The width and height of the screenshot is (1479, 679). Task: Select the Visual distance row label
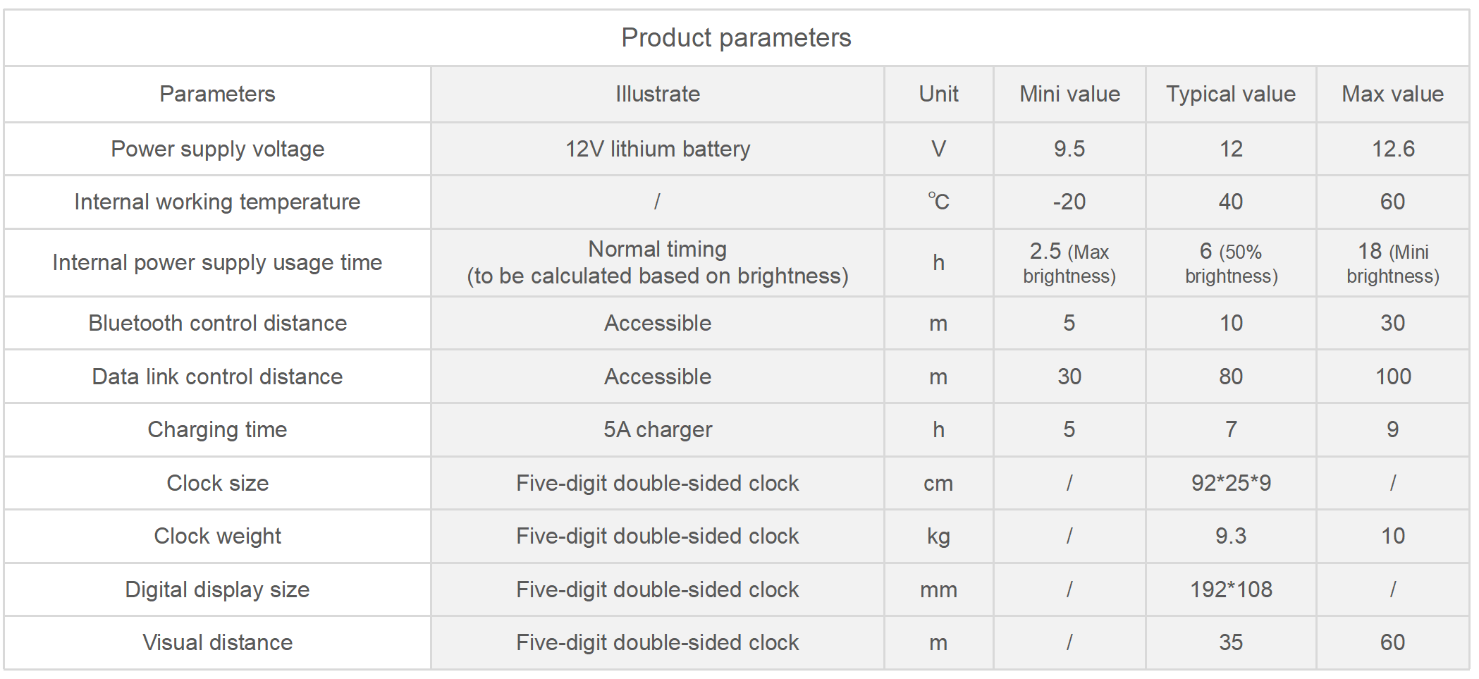217,642
